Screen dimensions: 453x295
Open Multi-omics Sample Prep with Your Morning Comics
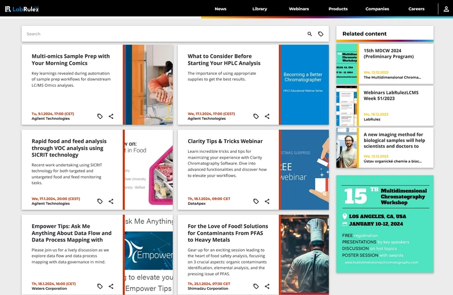click(x=70, y=59)
